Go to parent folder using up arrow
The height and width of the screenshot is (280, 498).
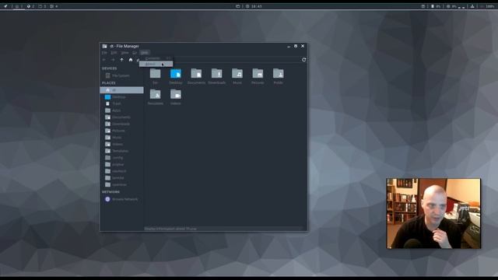click(x=121, y=60)
